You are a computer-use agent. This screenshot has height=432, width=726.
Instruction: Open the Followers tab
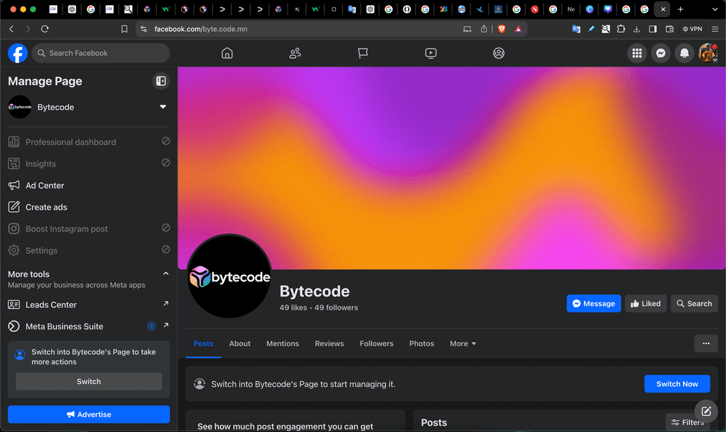click(376, 343)
